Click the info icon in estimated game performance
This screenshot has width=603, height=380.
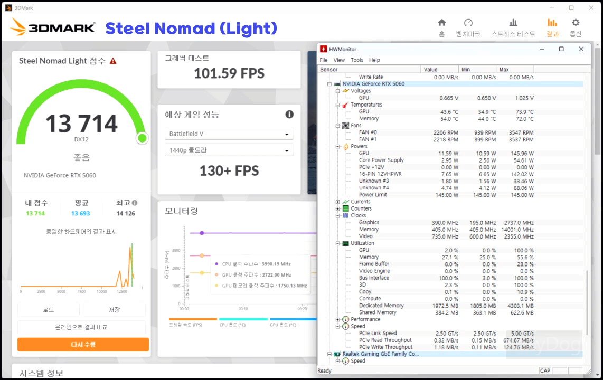tap(289, 114)
